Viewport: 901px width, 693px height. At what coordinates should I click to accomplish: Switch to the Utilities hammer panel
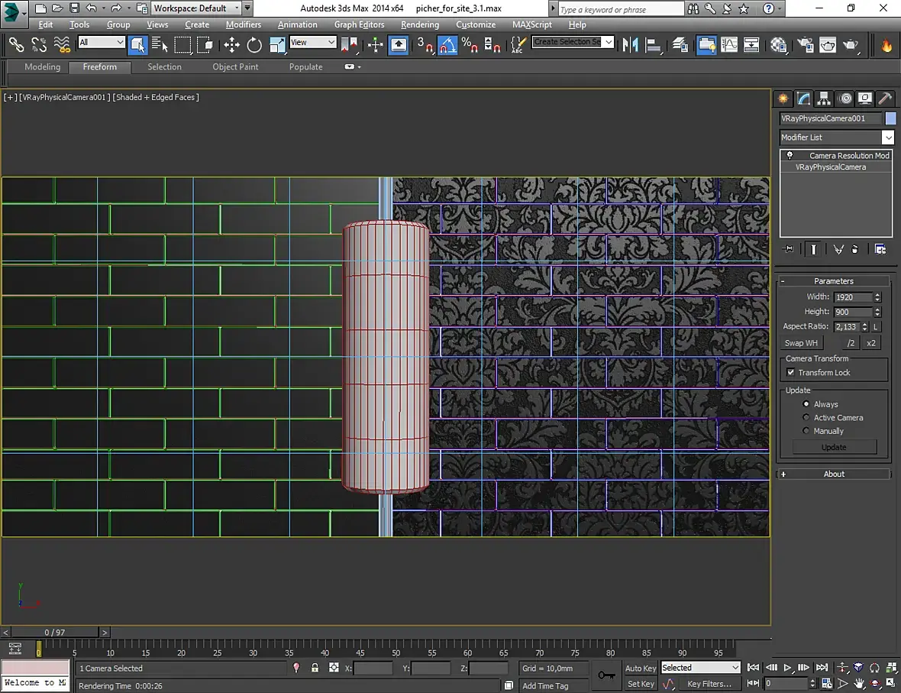click(x=885, y=99)
